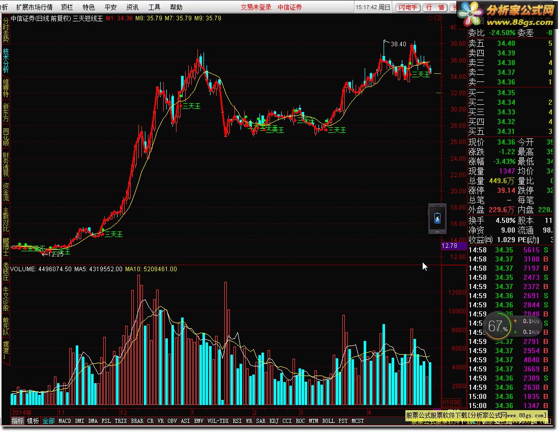Open the 工具 menu

point(154,7)
